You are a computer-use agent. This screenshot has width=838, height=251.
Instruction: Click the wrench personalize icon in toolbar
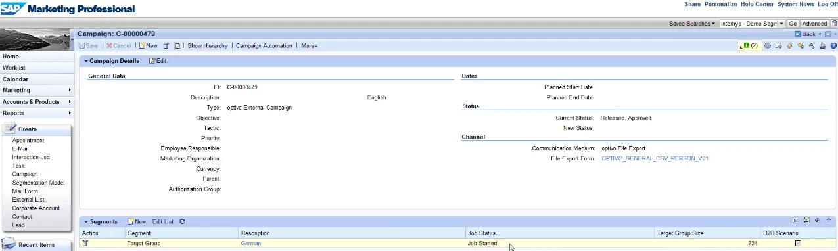pyautogui.click(x=812, y=46)
